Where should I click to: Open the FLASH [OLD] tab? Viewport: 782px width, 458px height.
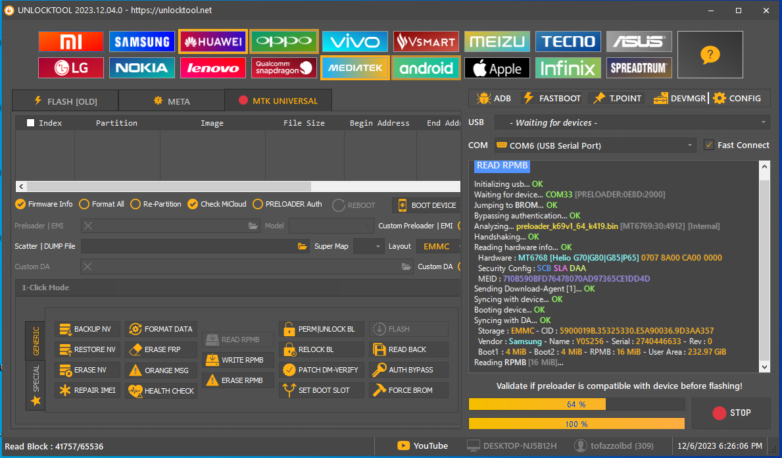[x=65, y=101]
